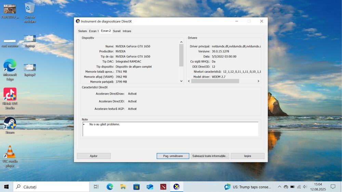Open the Windows Start menu

[6, 187]
